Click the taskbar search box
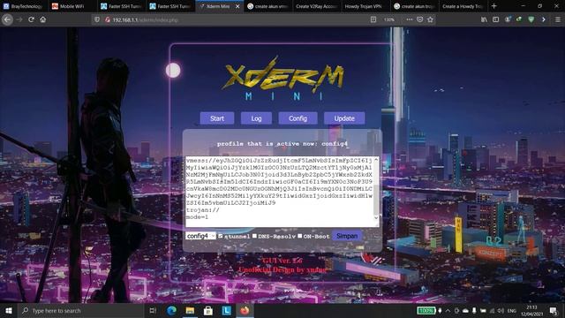The width and height of the screenshot is (565, 318). [x=81, y=310]
